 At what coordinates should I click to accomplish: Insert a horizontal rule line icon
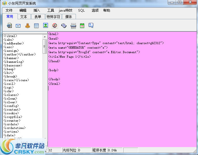click(73, 26)
